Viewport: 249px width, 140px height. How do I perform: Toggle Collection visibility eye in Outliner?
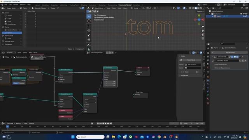[x=244, y=14]
